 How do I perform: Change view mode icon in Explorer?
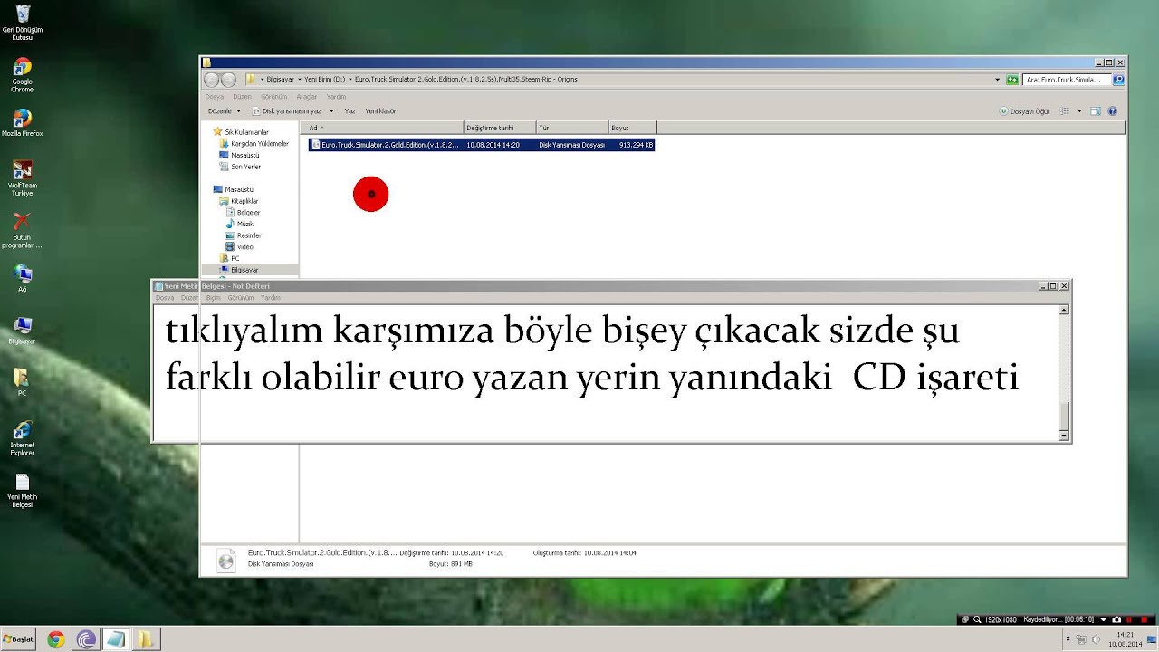tap(1066, 111)
